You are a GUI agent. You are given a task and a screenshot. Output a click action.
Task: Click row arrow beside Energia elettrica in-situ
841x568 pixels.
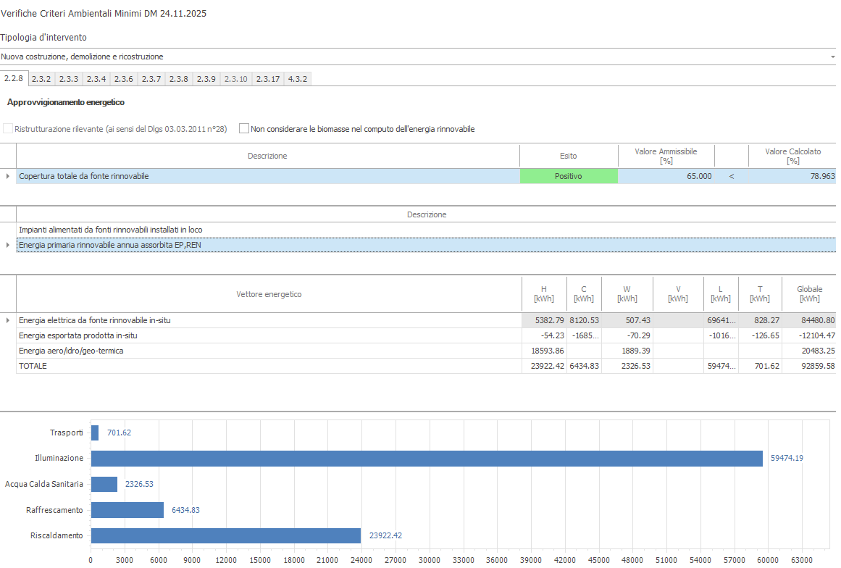[8, 320]
